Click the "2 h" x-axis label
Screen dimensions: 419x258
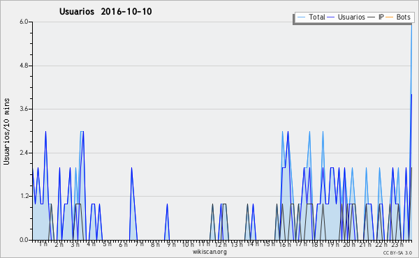(x=59, y=244)
